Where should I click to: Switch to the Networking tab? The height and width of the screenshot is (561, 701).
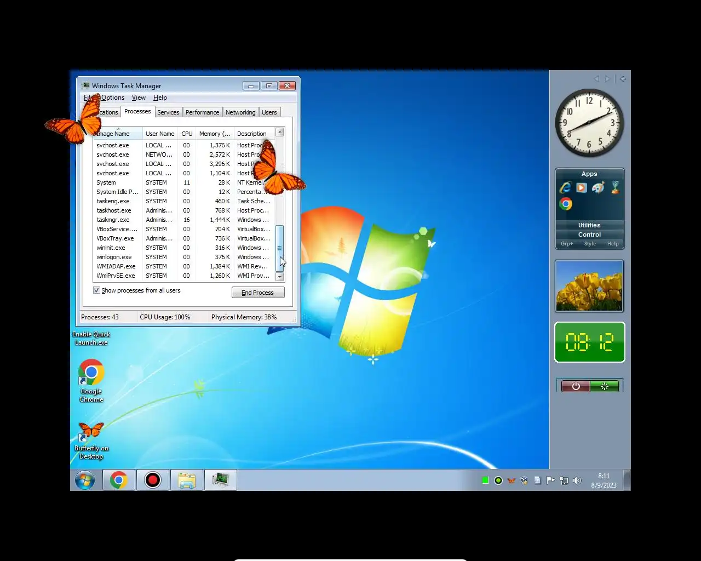pos(240,112)
